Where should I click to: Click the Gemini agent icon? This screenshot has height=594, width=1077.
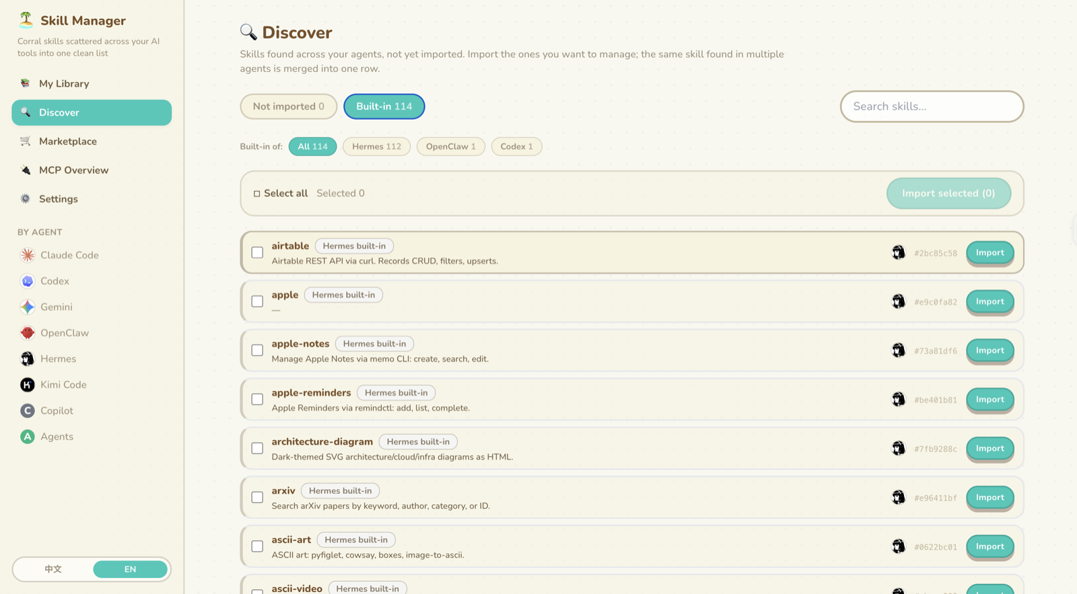tap(28, 307)
